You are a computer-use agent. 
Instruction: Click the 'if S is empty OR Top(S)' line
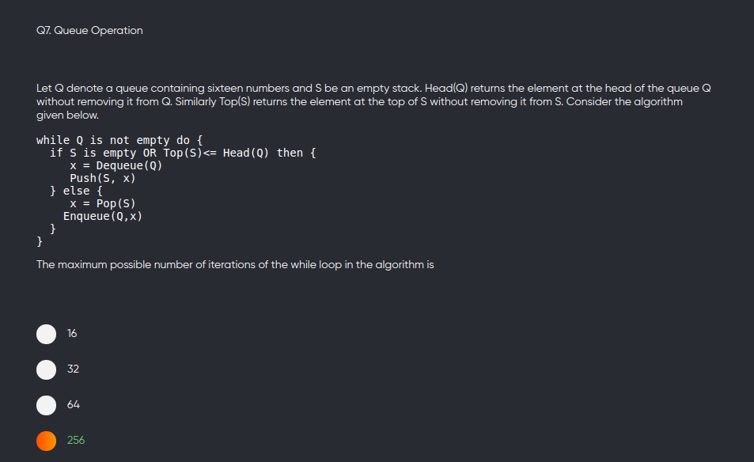(x=183, y=153)
